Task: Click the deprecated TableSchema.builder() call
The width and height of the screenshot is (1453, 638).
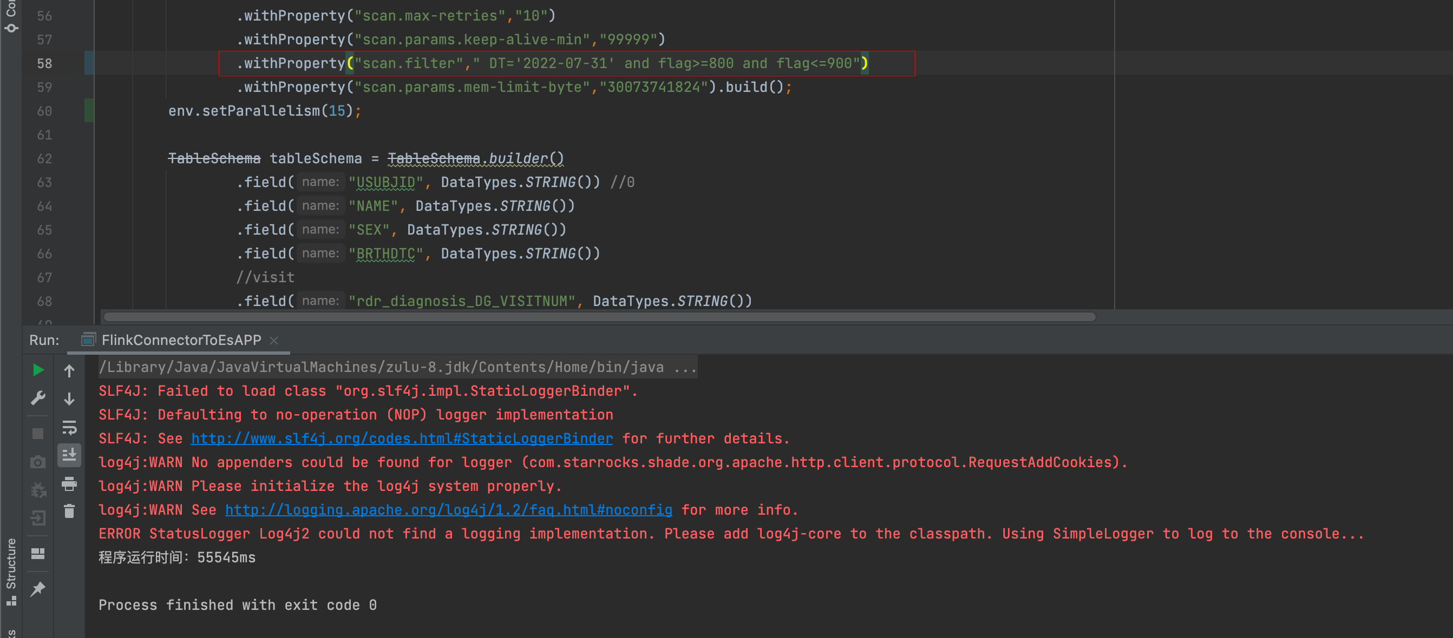Action: pos(475,159)
